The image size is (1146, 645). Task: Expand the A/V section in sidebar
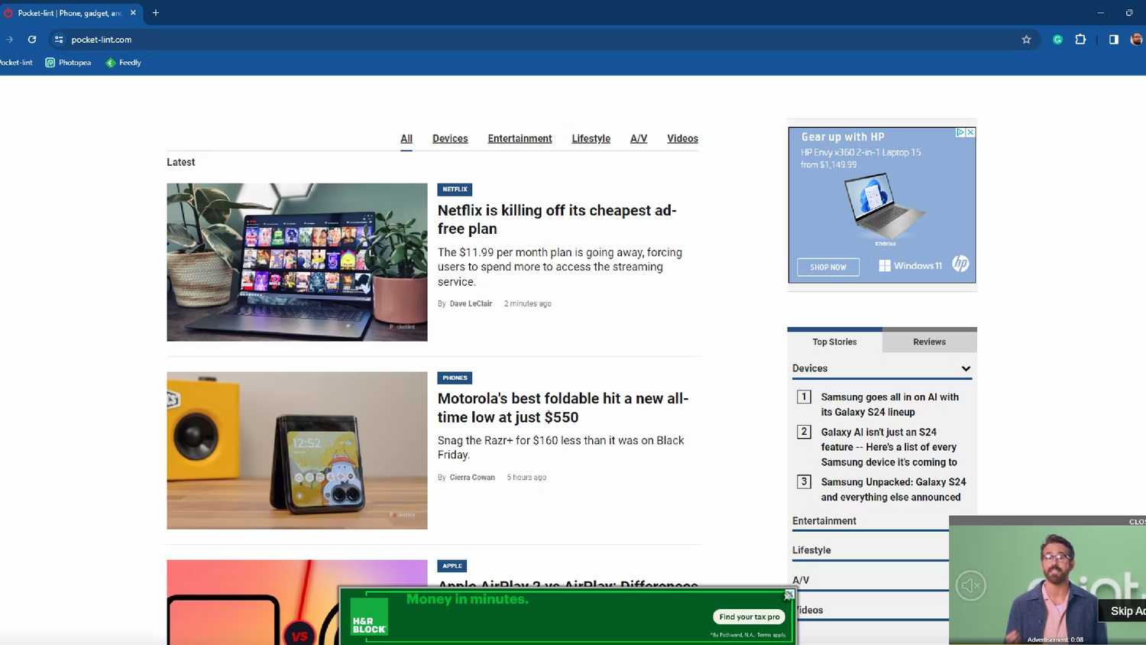coord(870,580)
